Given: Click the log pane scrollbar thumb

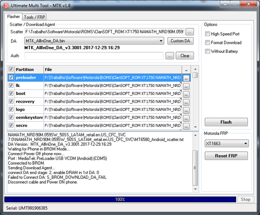Looking at the screenshot, I should click(196, 168).
